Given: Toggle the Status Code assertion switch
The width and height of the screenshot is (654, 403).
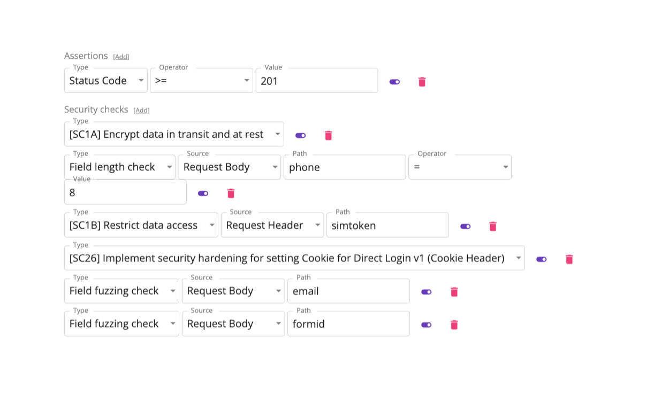Looking at the screenshot, I should 394,82.
